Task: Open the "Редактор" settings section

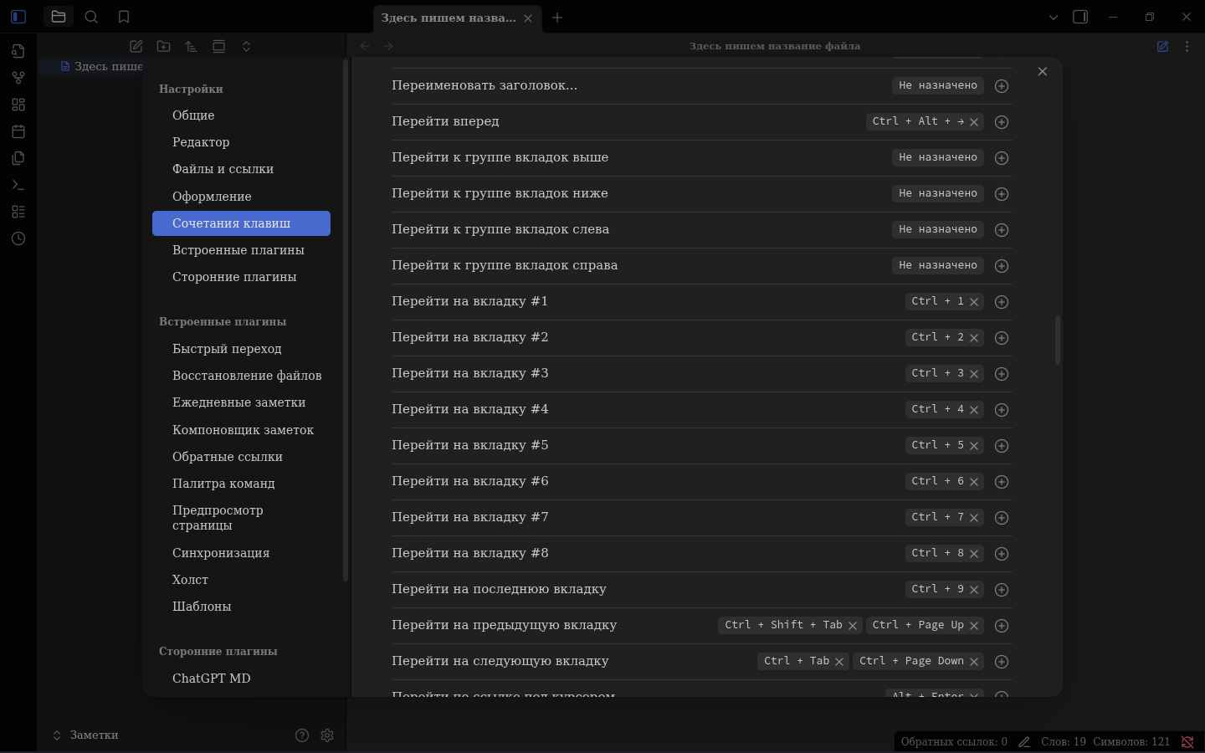Action: coord(201,142)
